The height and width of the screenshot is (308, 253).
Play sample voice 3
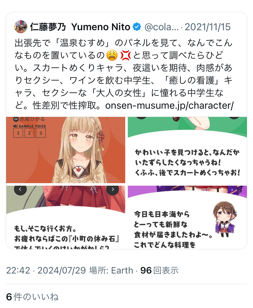tap(41, 133)
